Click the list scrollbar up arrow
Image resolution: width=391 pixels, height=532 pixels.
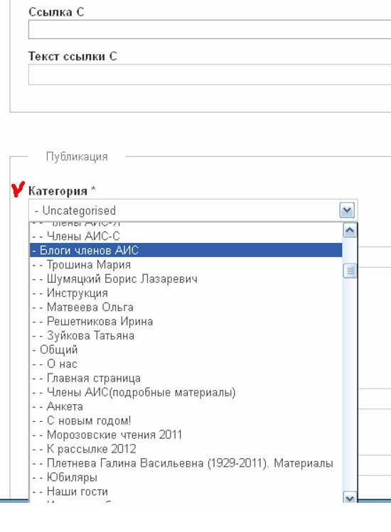[x=350, y=230]
